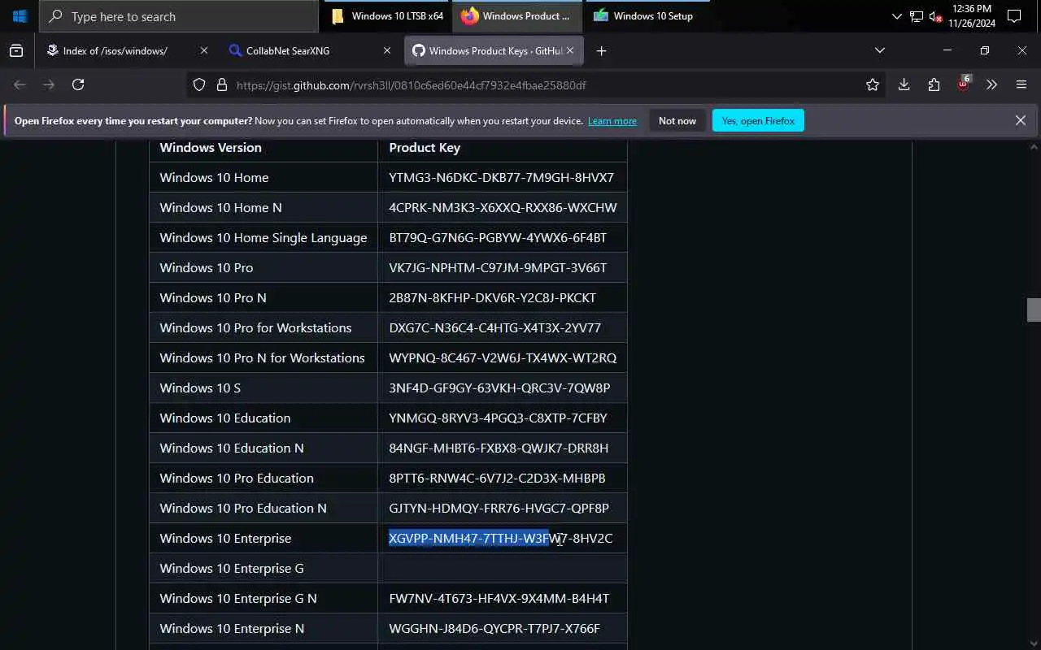Click the Windows Version column header
Screen dimensions: 1041x650
(211, 147)
